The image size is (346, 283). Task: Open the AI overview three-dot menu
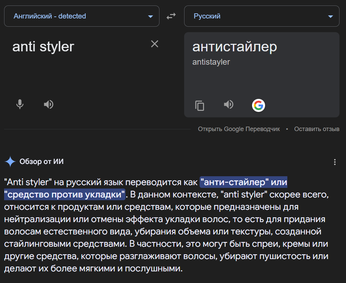[x=335, y=162]
